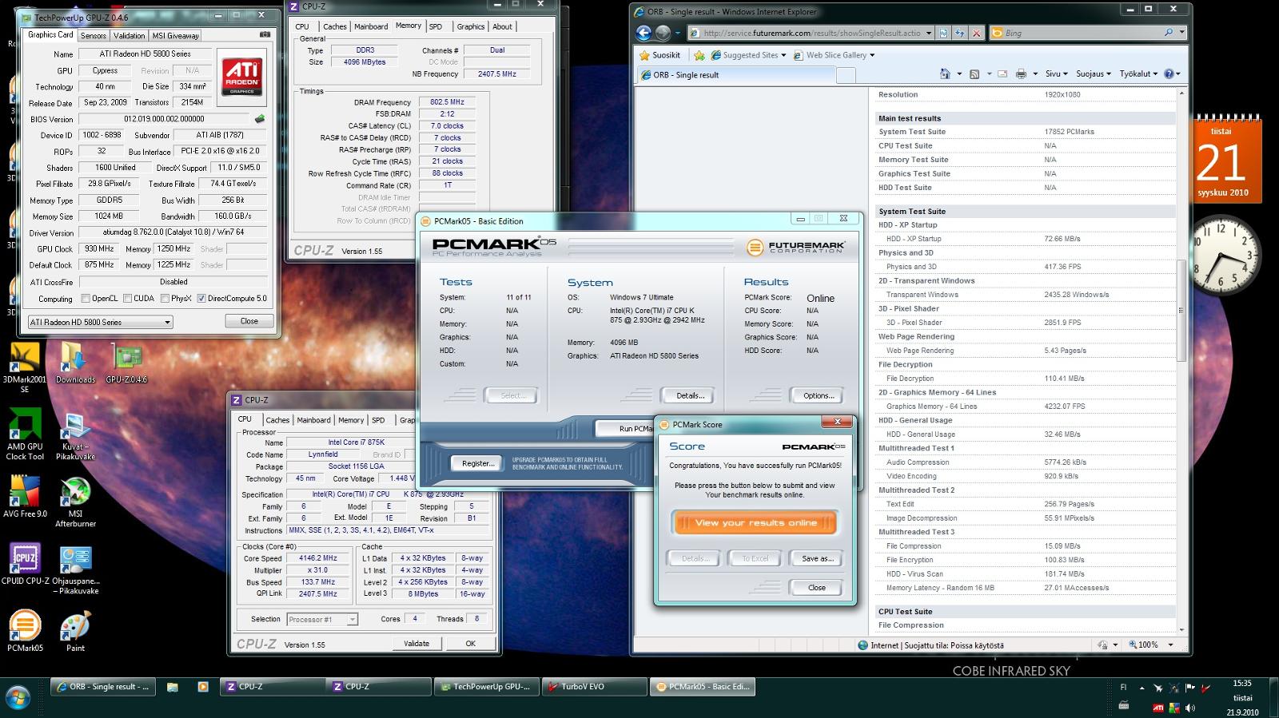
Task: Click View your results online button
Action: pos(755,523)
